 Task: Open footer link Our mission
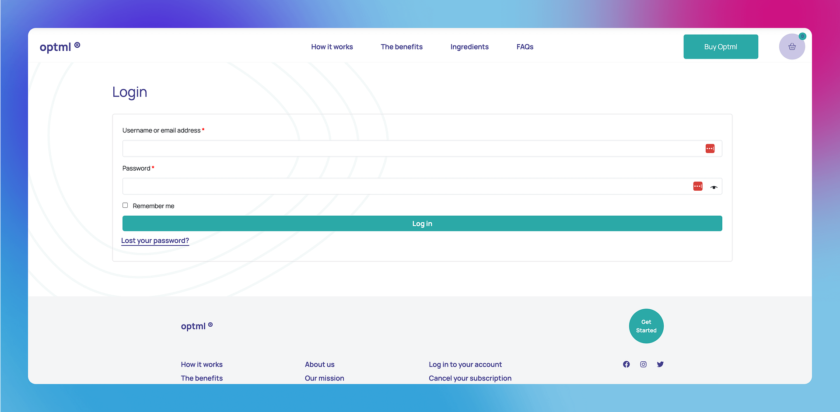click(x=325, y=378)
